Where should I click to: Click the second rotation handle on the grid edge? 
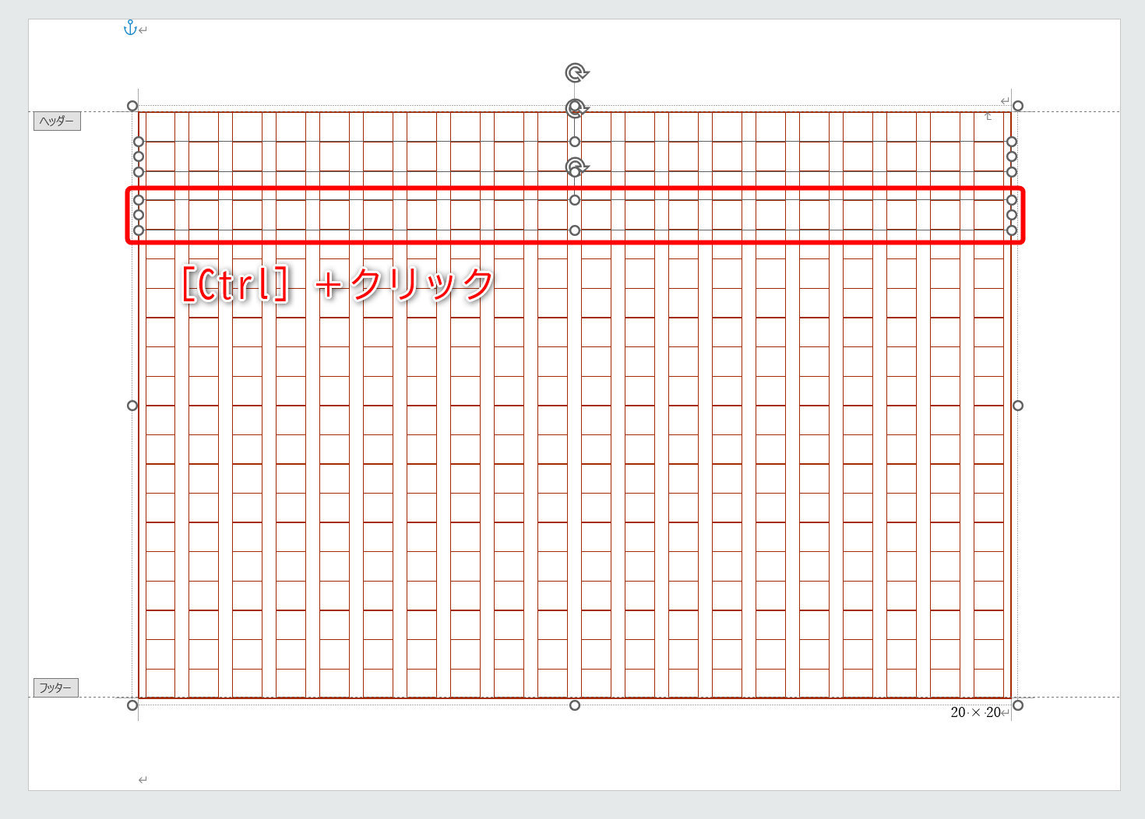[x=575, y=106]
